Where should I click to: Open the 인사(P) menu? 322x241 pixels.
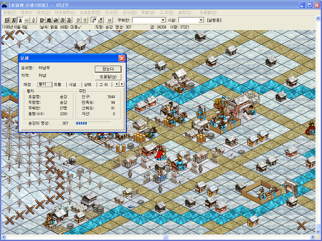(111, 12)
